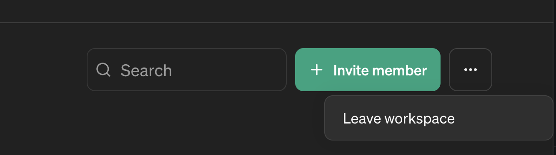Collapse the menu via the ellipsis button

click(471, 70)
